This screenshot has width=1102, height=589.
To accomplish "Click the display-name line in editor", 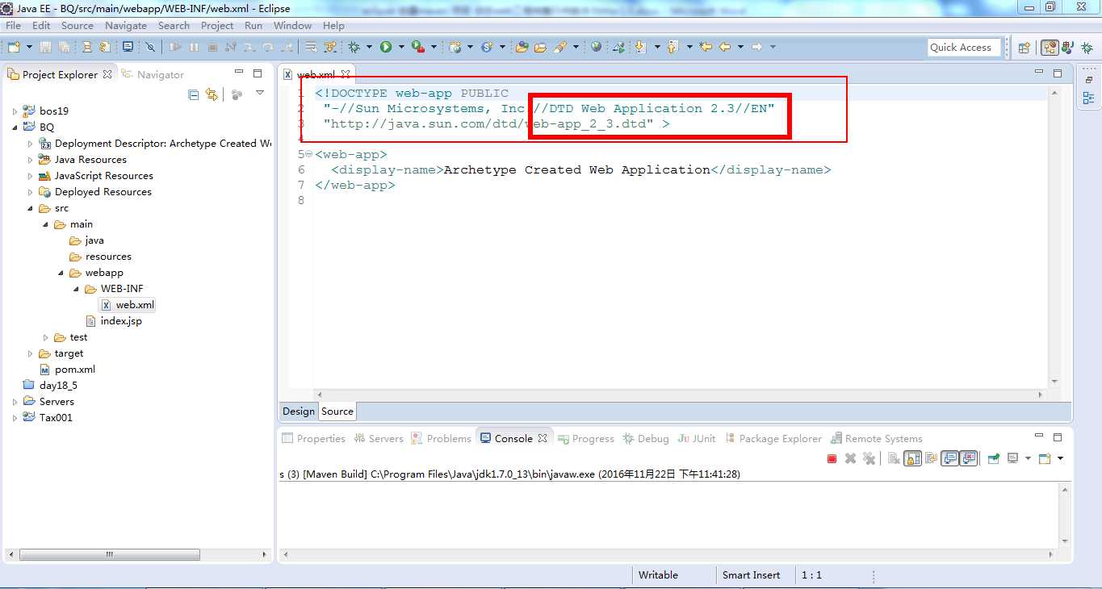I will (x=580, y=169).
